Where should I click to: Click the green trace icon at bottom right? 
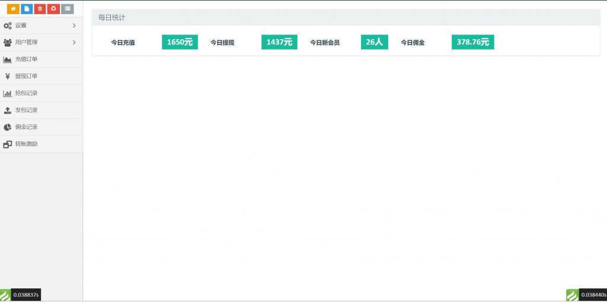coord(573,295)
